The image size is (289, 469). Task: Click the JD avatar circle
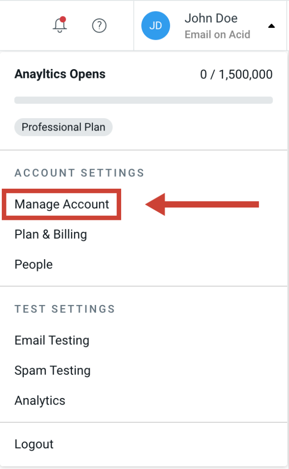point(155,26)
